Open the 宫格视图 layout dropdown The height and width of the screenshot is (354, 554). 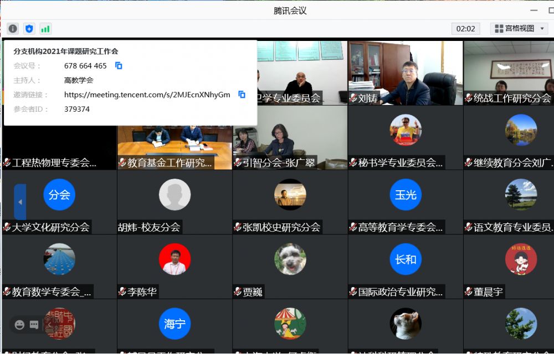point(519,28)
